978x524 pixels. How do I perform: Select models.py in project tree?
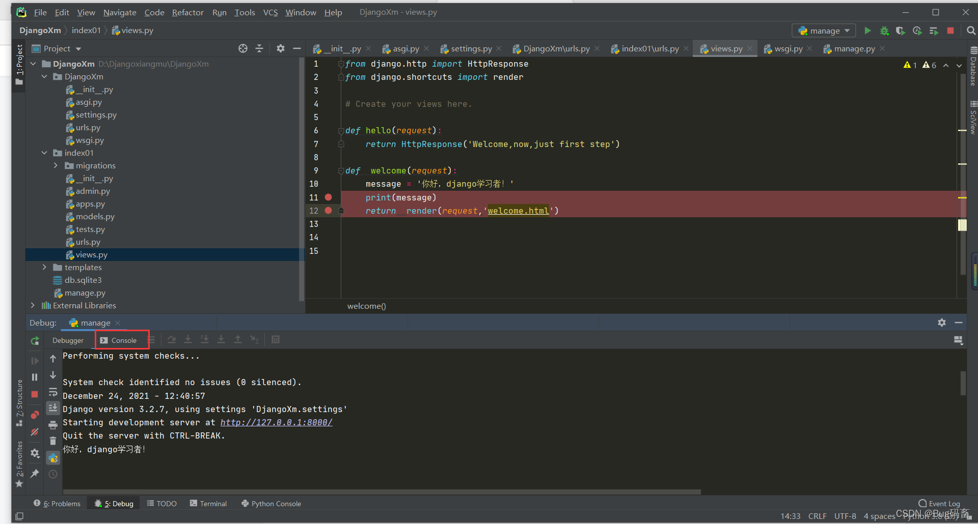pos(95,217)
